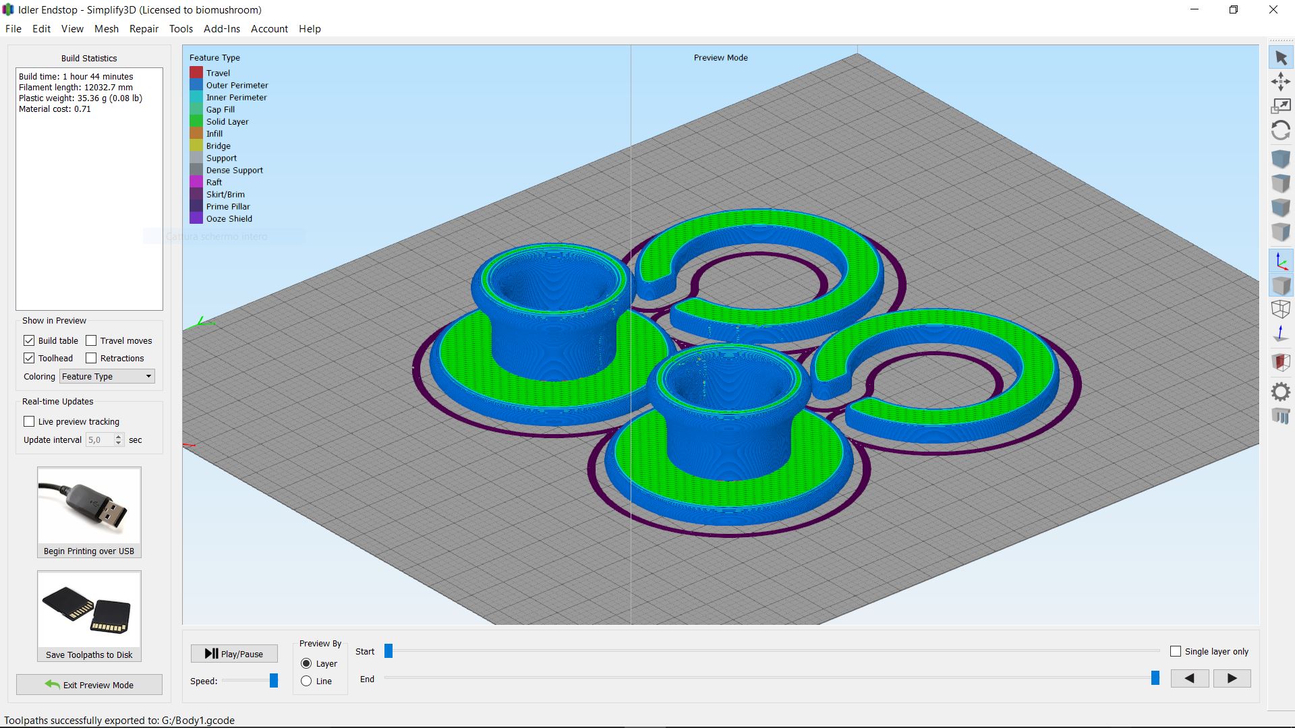
Task: Click the Solid Layer legend swatch
Action: (196, 121)
